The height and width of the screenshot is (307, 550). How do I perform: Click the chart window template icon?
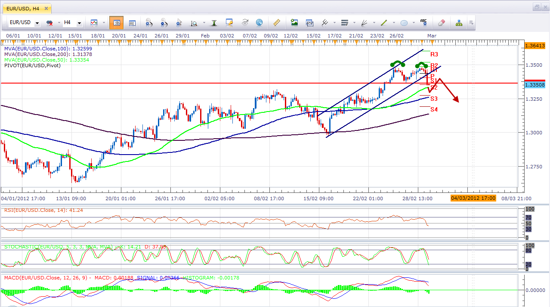309,22
